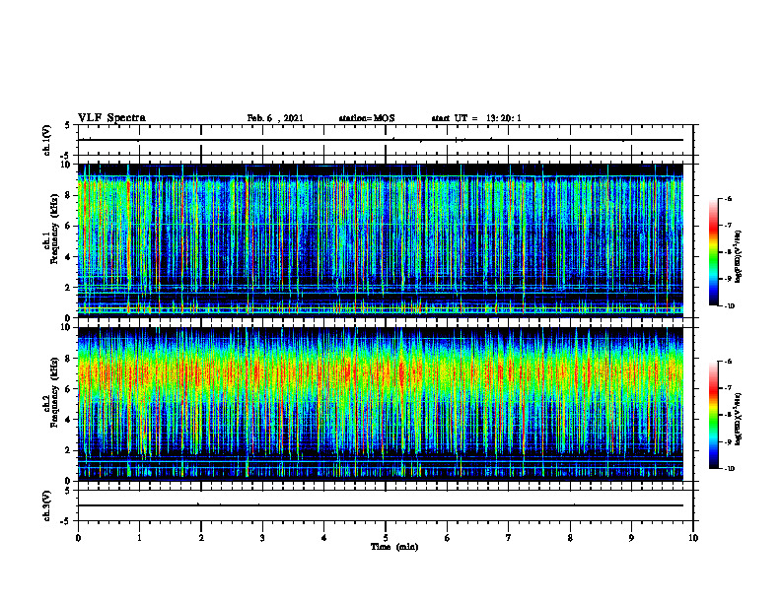Click the "VLF Spectra" plot title
Screen dimensions: 781x603
tap(111, 118)
